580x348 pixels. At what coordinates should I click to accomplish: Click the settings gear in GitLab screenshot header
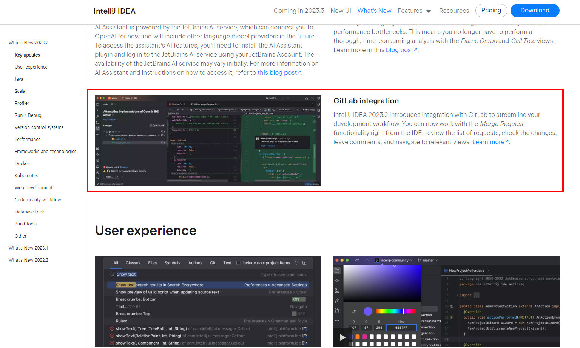tap(319, 98)
